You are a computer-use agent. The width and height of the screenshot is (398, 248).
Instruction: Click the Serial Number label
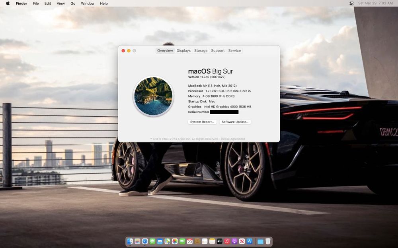[x=199, y=112]
